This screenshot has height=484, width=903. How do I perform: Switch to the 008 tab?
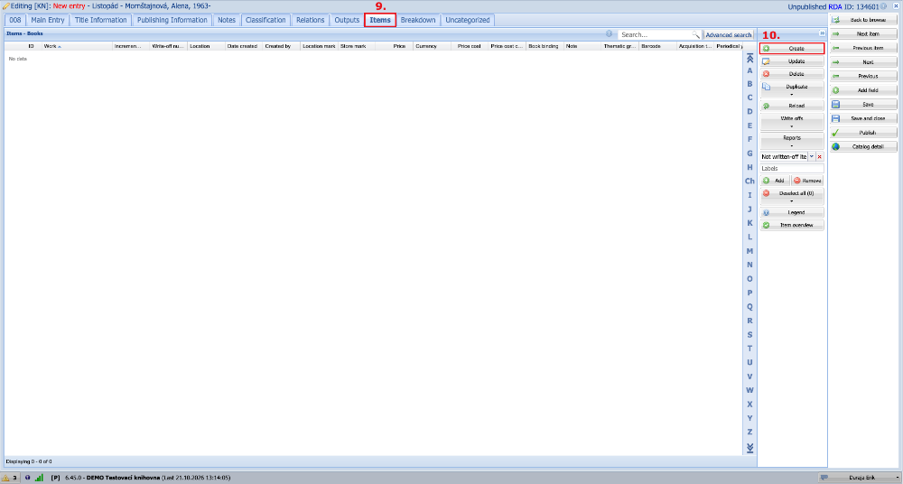click(x=15, y=20)
